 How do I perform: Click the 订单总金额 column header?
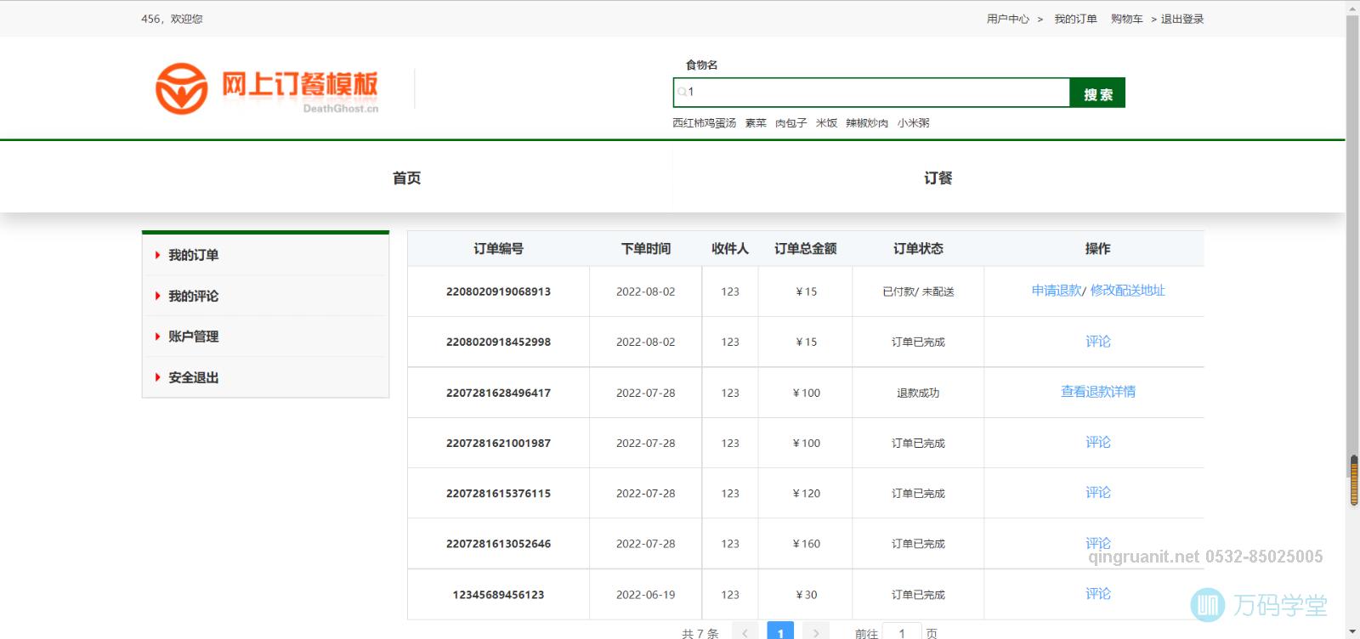(x=805, y=248)
